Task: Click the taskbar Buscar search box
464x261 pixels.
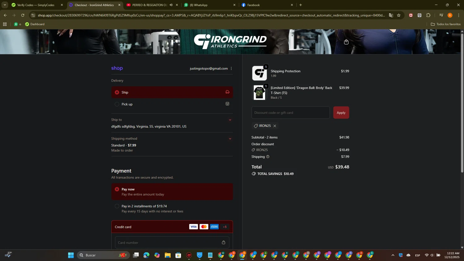Action: point(103,255)
